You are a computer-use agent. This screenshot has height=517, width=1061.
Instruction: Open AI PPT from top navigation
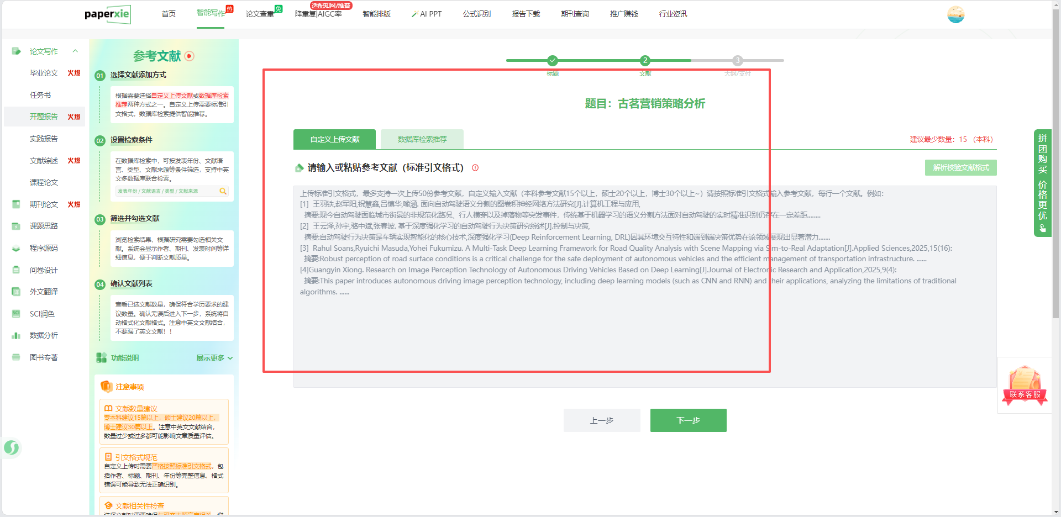427,14
